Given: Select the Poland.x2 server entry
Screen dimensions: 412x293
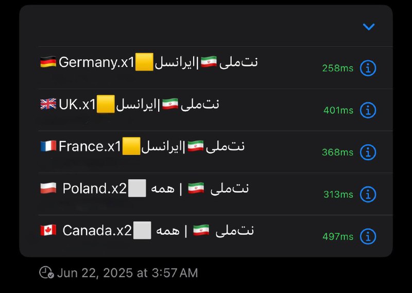Looking at the screenshot, I should pos(215,194).
